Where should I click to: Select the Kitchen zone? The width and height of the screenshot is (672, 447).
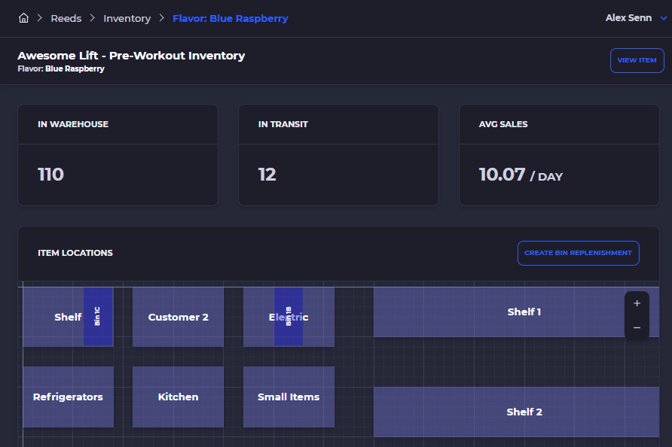[x=178, y=397]
